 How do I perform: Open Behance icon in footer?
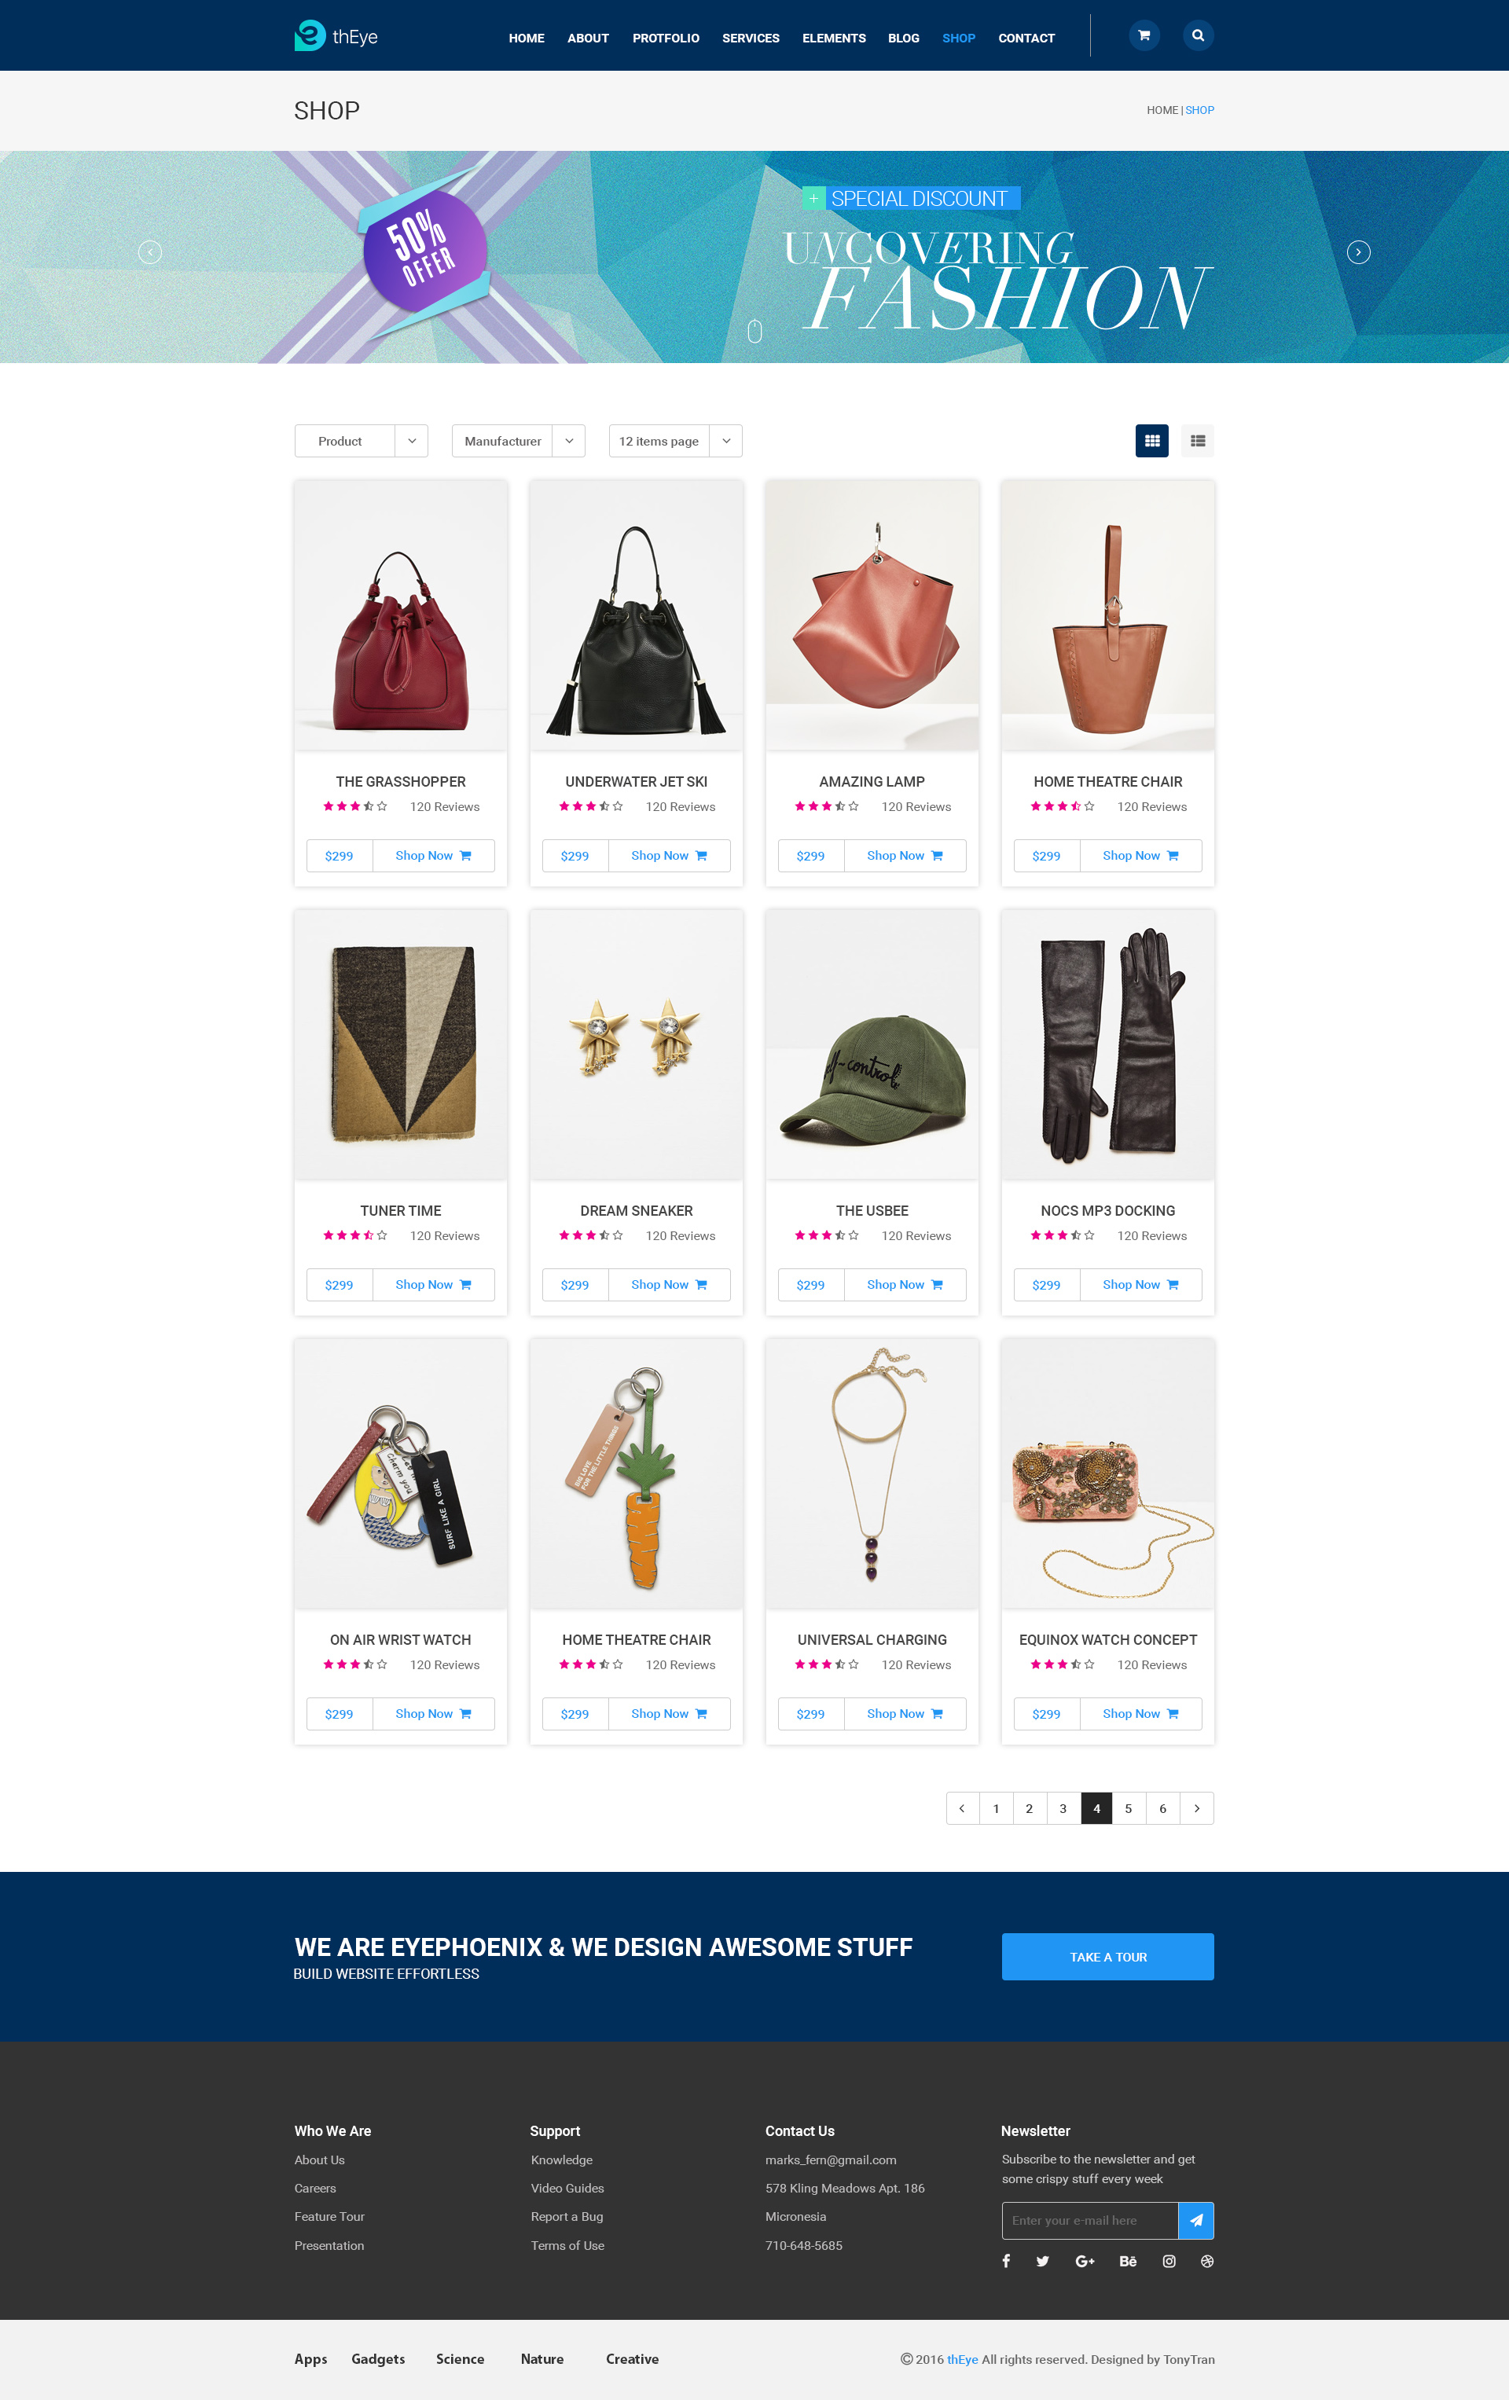click(x=1127, y=2260)
